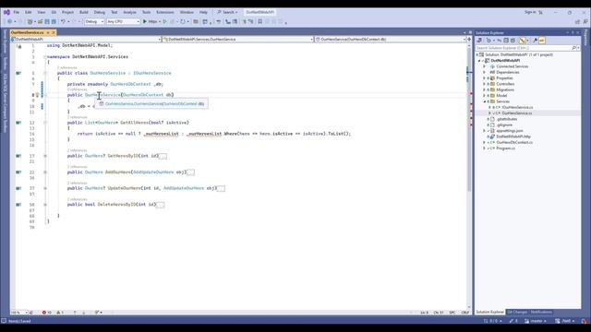Switch to the Git Changes tab
591x332 pixels.
point(517,312)
